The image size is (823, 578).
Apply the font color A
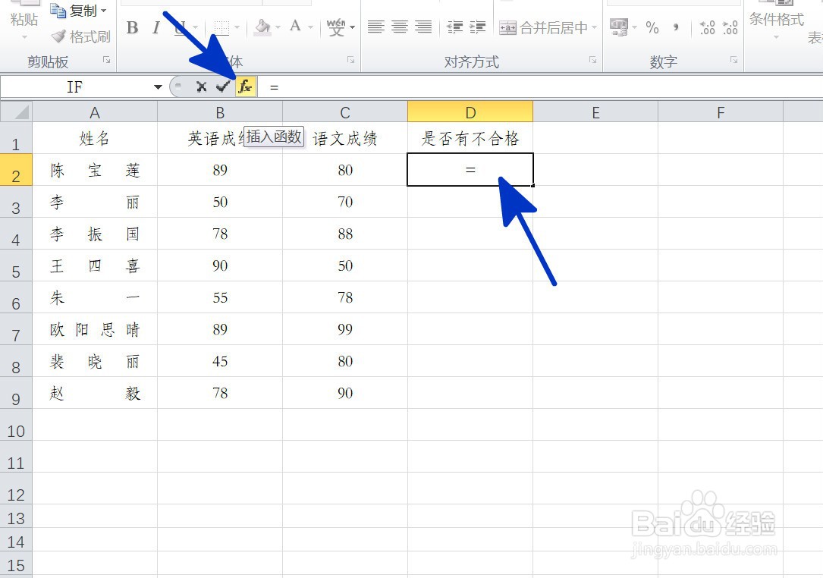(x=296, y=27)
